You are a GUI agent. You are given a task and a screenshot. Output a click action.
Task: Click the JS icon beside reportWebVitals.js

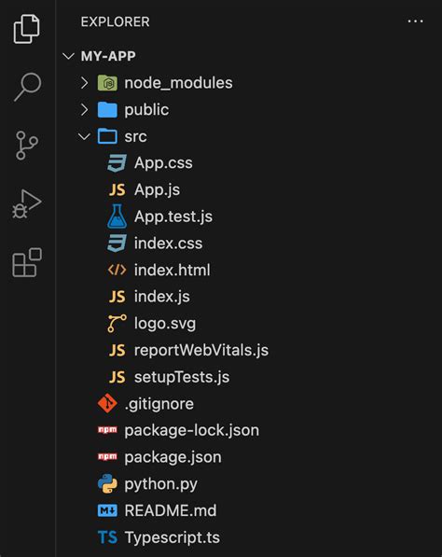click(117, 350)
